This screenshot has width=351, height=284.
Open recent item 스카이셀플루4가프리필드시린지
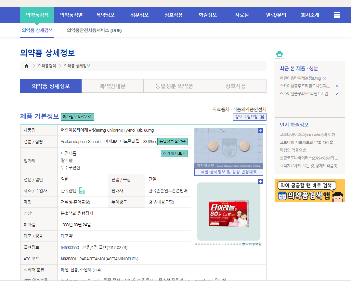[305, 94]
